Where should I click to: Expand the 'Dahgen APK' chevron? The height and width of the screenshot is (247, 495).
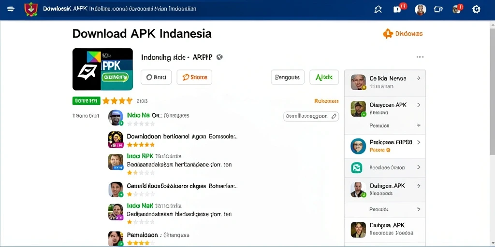pyautogui.click(x=419, y=186)
